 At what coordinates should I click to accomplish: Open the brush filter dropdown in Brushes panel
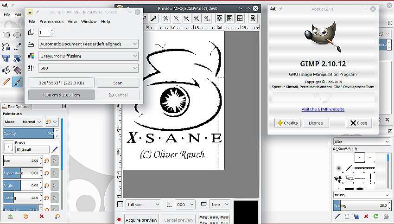point(362,141)
